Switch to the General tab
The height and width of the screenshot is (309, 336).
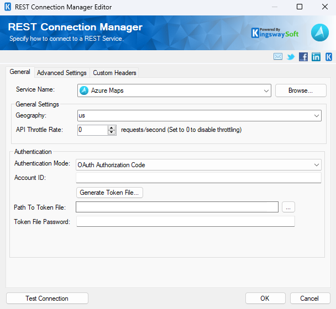(x=20, y=72)
